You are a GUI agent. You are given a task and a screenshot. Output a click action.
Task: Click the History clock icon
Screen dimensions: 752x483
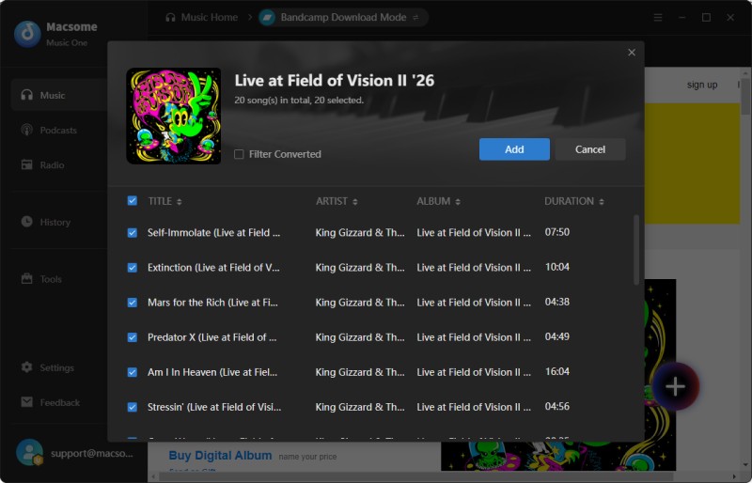point(27,222)
